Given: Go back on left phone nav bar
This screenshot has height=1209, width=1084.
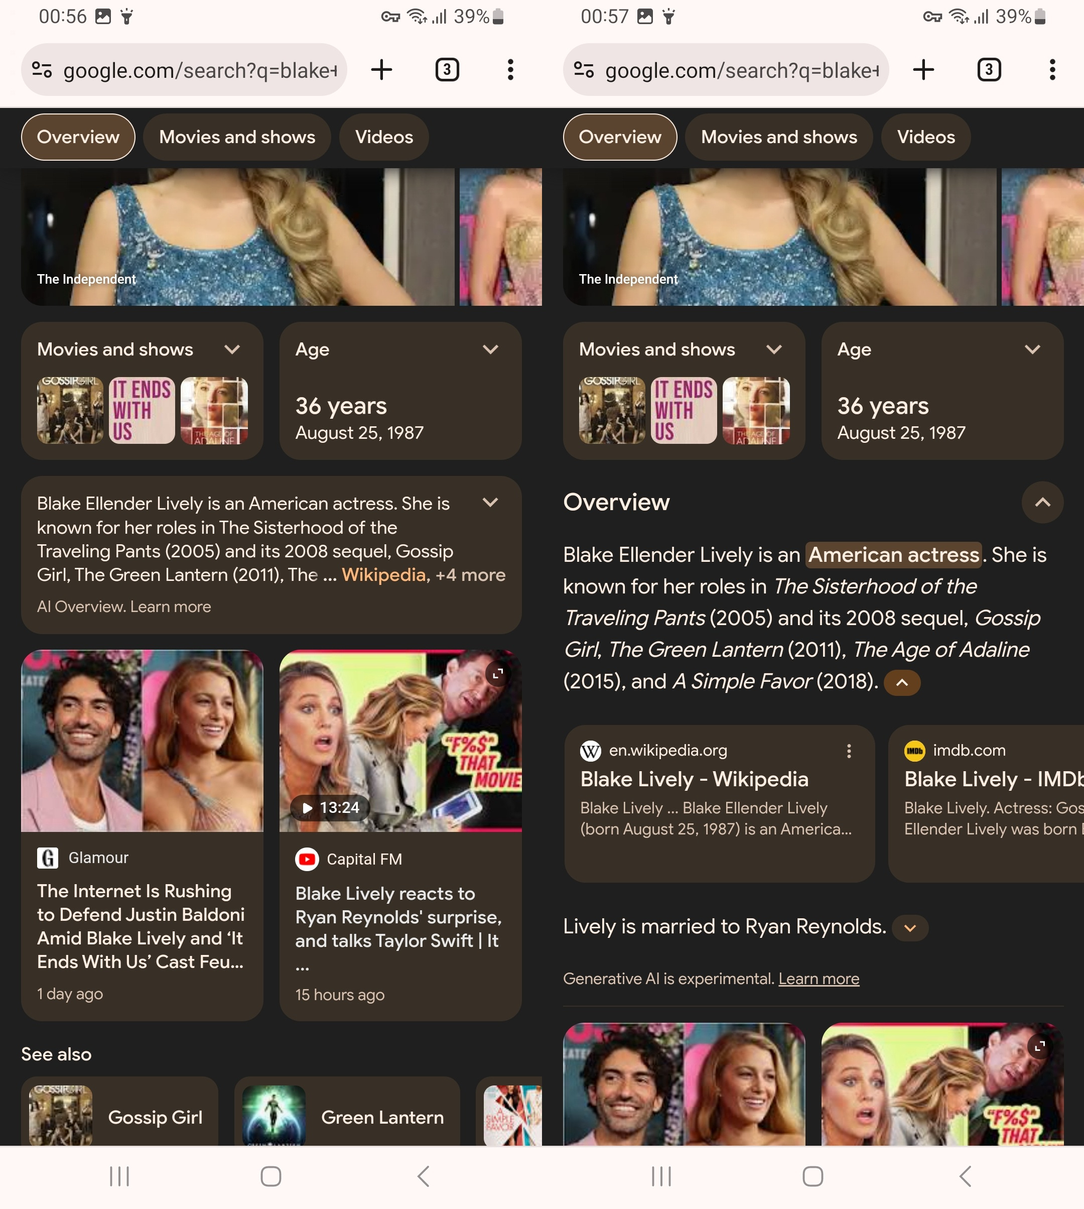Looking at the screenshot, I should [x=424, y=1176].
